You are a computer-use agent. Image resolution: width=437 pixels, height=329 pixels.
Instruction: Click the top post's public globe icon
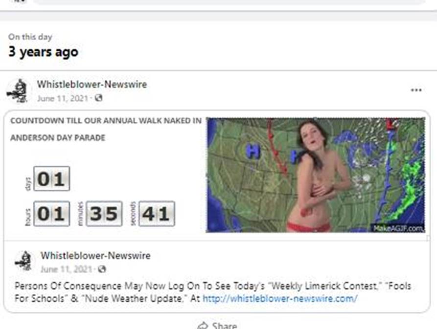[99, 98]
